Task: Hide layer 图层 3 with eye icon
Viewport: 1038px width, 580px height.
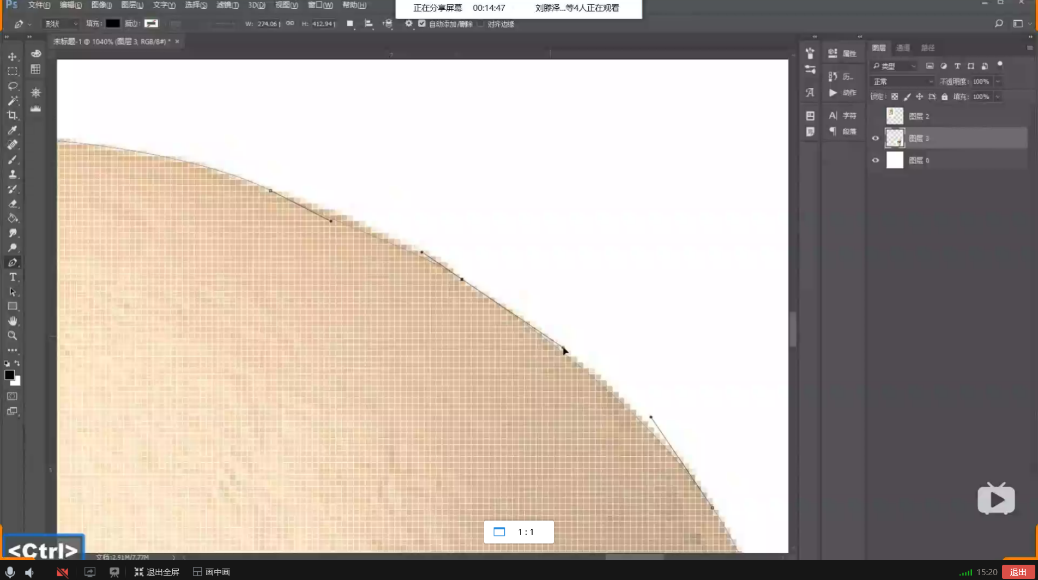Action: point(876,138)
